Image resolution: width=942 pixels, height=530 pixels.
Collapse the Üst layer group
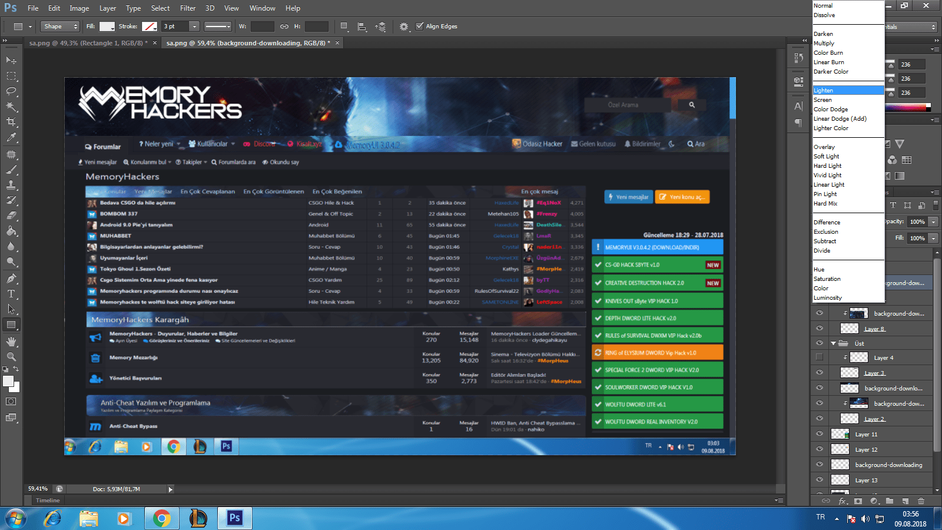pyautogui.click(x=833, y=343)
